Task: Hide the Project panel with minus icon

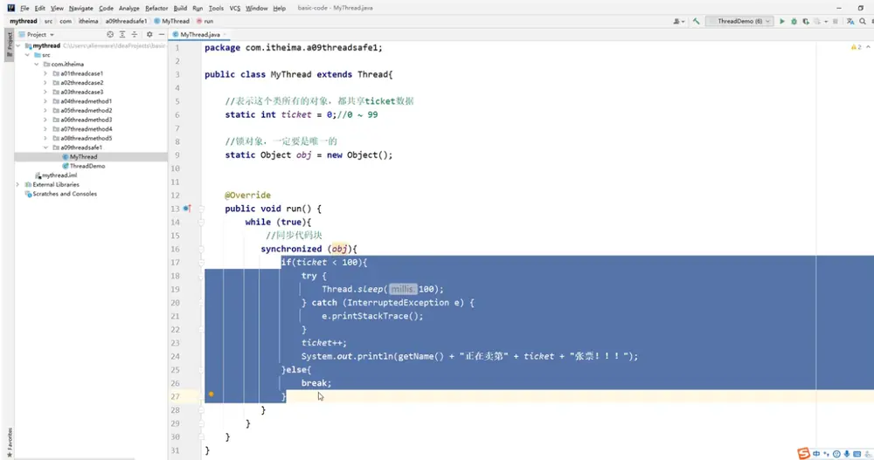Action: coord(162,35)
